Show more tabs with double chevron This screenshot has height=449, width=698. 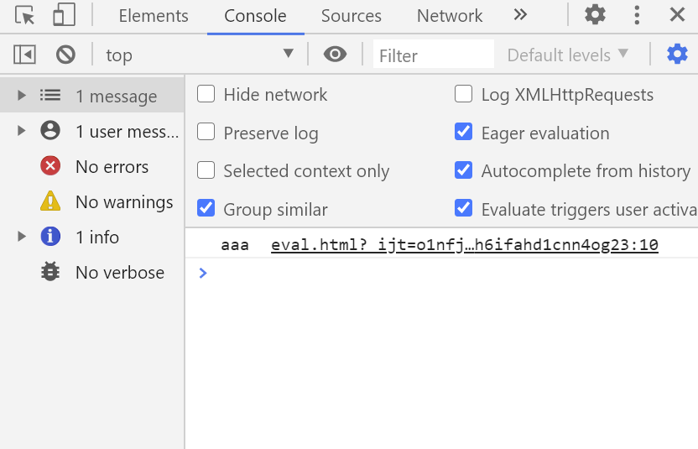(x=520, y=15)
